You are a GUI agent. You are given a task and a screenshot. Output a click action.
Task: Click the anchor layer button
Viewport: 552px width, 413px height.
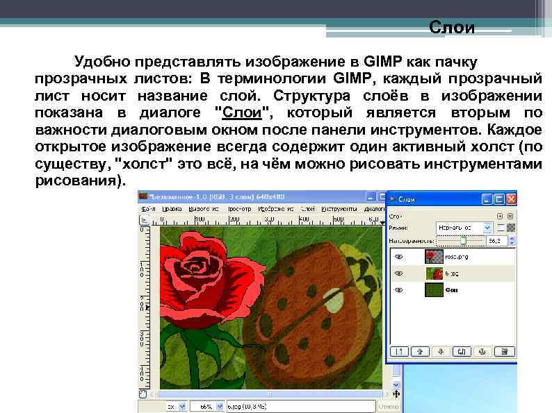[x=482, y=351]
